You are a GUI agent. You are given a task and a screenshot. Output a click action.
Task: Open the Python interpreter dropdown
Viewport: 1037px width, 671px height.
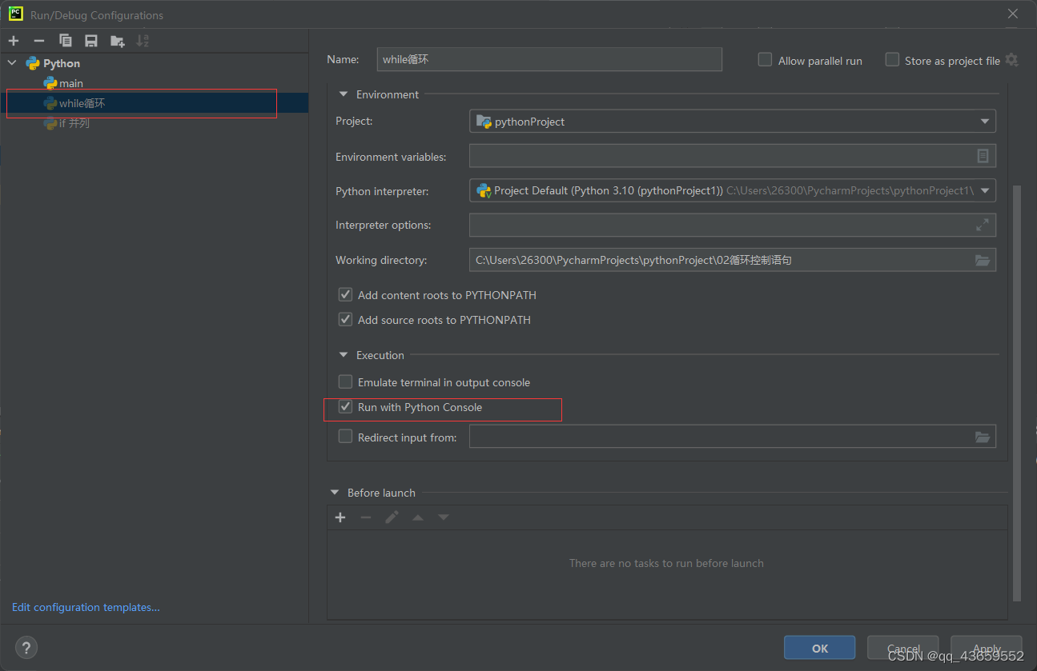click(985, 190)
